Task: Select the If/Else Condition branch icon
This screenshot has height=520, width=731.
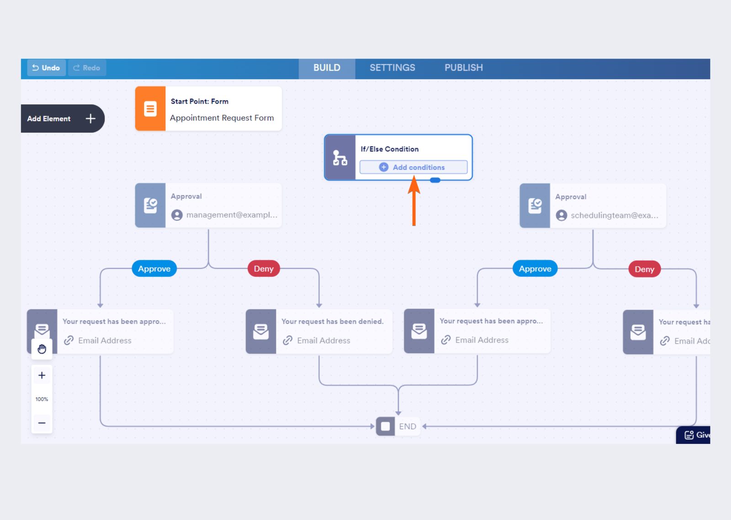Action: tap(340, 158)
